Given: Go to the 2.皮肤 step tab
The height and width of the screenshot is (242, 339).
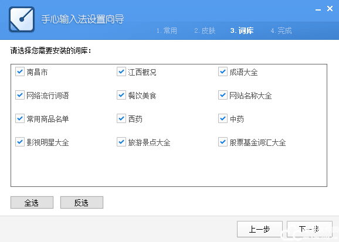Looking at the screenshot, I should (x=205, y=30).
